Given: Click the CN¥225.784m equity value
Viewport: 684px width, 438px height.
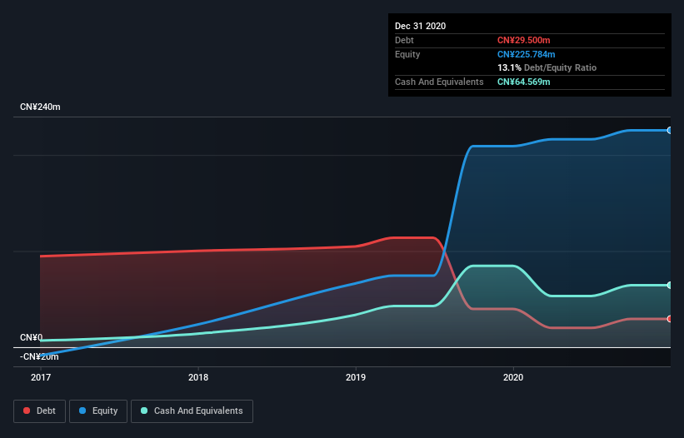Looking at the screenshot, I should tap(526, 54).
